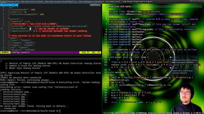This screenshot has height=114, width=204.
Task: Click the 'void main(void)' shader line
Action: click(118, 72)
